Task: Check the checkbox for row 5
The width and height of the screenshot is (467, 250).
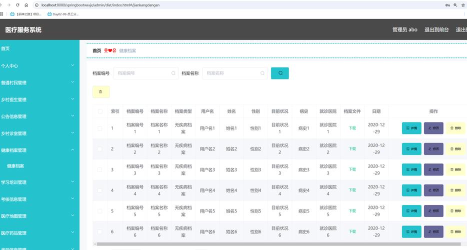Action: coord(100,211)
